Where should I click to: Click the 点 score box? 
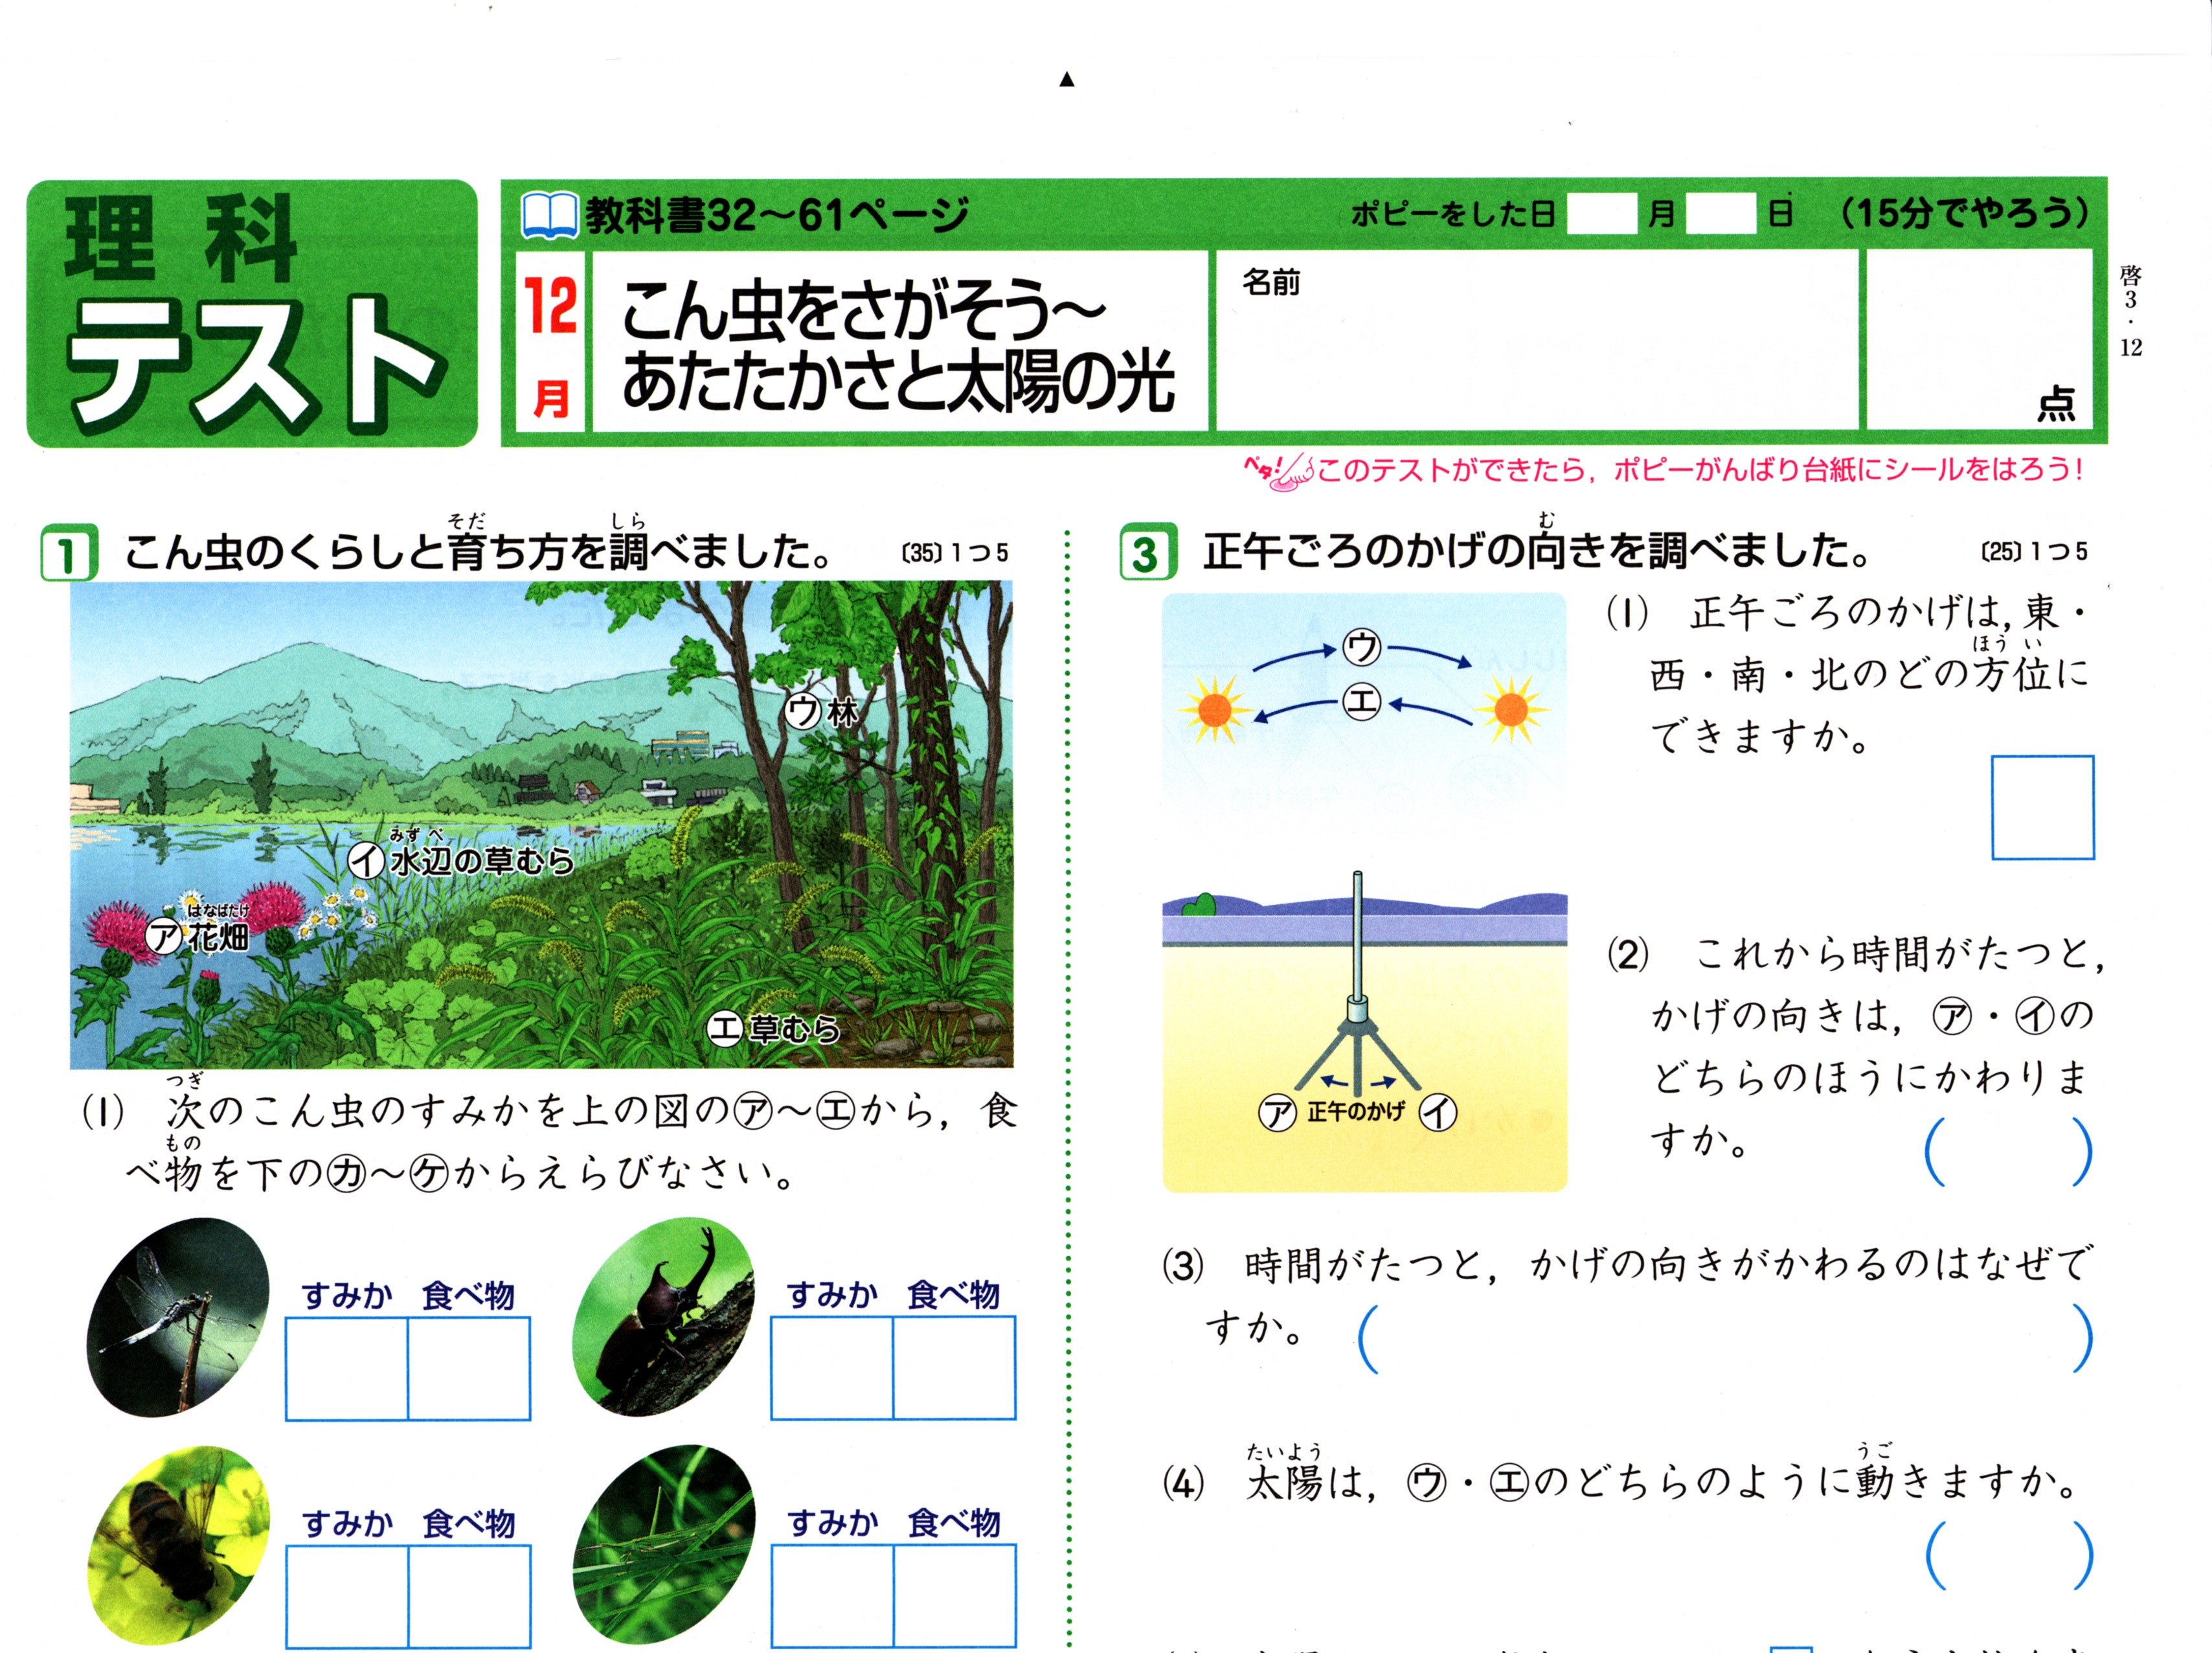click(1979, 340)
